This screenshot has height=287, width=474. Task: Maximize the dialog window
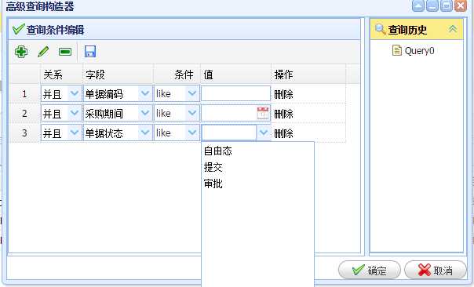click(447, 5)
